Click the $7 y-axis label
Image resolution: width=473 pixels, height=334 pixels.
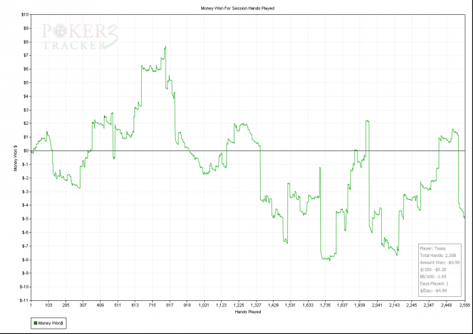point(26,55)
